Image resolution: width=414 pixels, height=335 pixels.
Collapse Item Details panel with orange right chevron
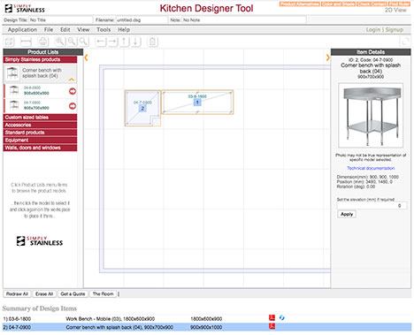click(327, 57)
